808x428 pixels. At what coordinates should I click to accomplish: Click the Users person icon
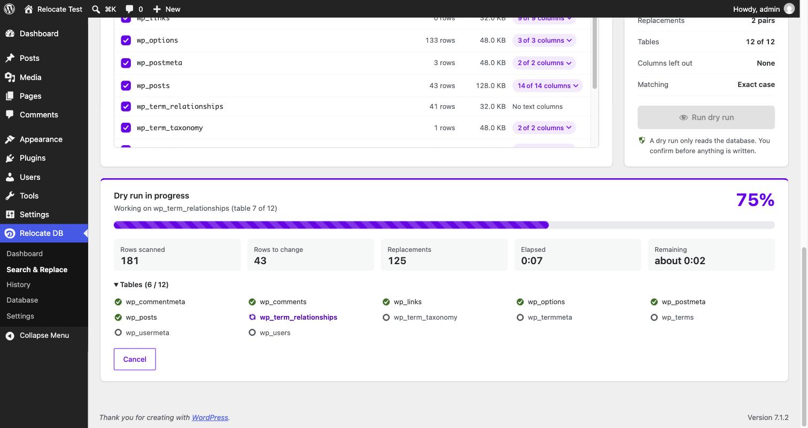coord(10,177)
